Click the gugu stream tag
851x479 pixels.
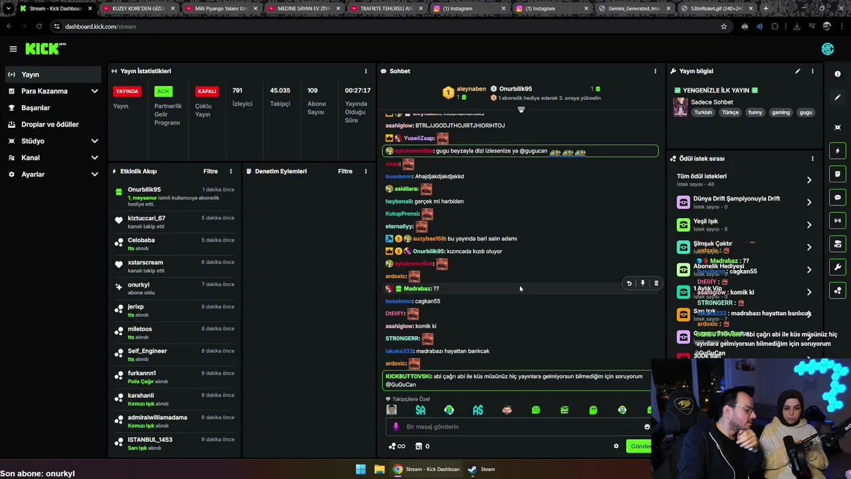click(x=806, y=112)
